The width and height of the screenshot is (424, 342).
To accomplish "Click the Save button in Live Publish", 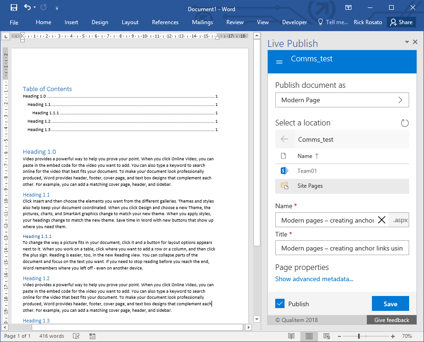I will pos(390,303).
